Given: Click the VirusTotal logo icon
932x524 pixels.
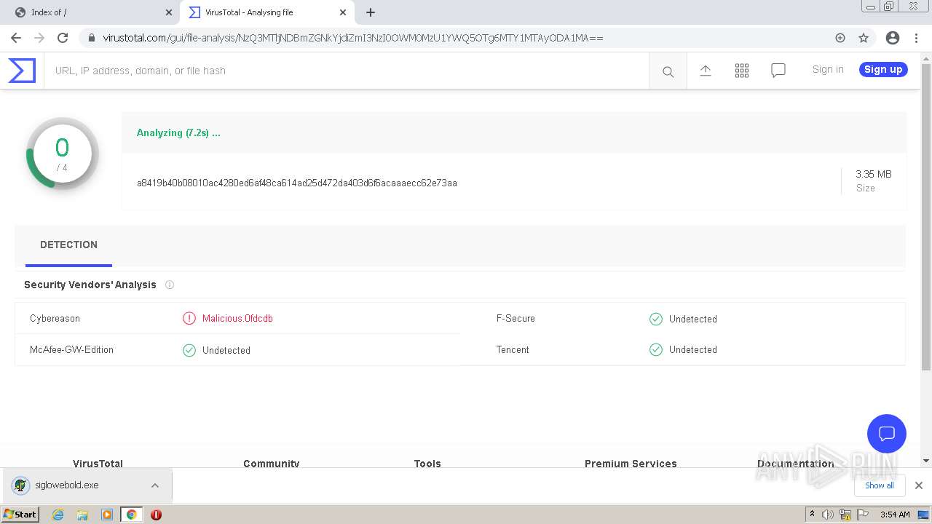Looking at the screenshot, I should 22,71.
